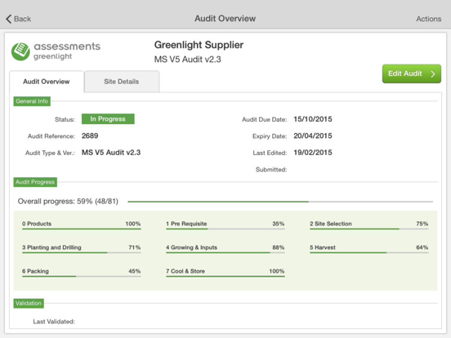
Task: Click the audit due date 15/10/2015
Action: [x=313, y=119]
